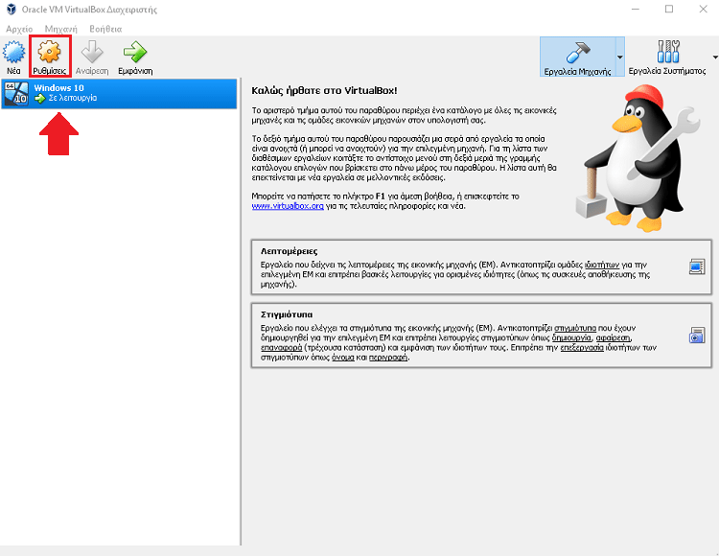Click the penguin mascot image

(x=638, y=158)
